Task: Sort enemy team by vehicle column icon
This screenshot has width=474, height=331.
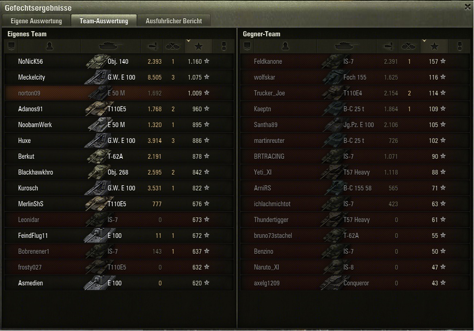Action: (347, 46)
